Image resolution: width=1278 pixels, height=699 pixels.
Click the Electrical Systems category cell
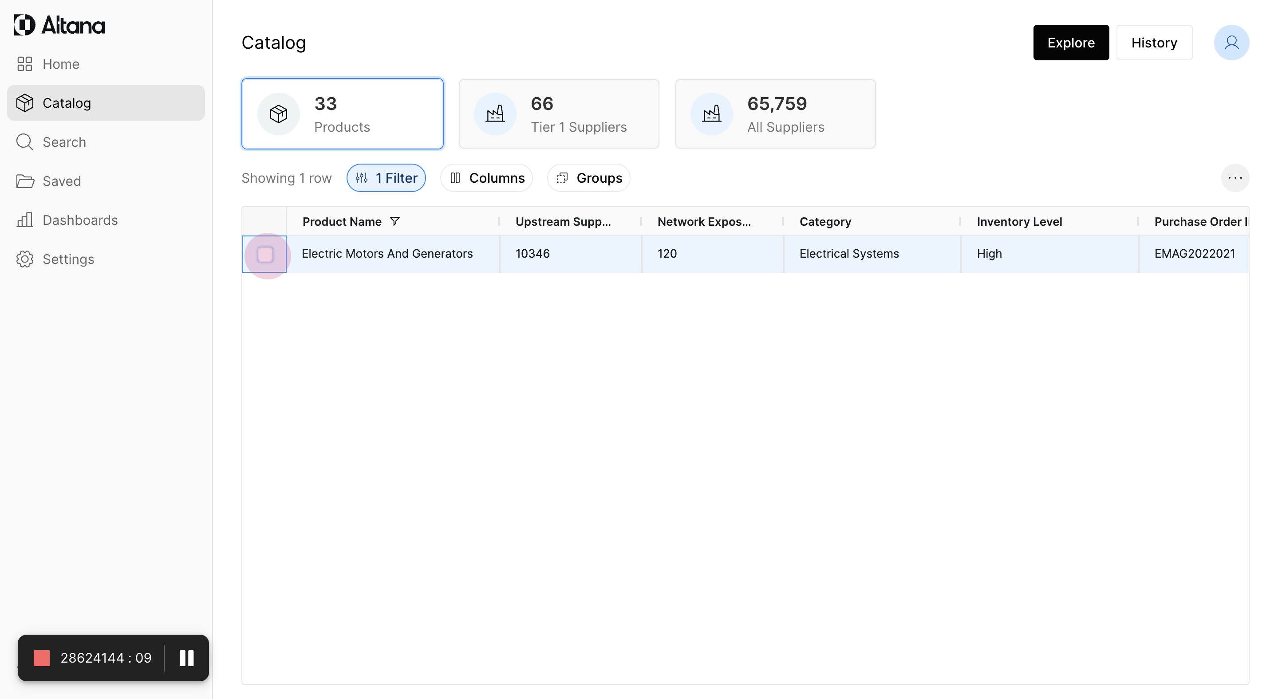pyautogui.click(x=849, y=254)
